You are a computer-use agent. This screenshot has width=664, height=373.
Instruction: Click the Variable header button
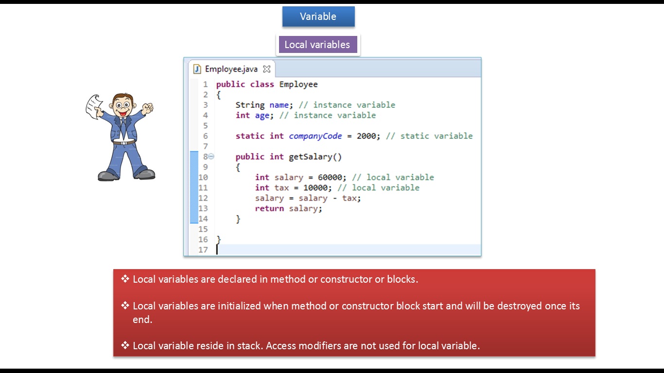(318, 16)
